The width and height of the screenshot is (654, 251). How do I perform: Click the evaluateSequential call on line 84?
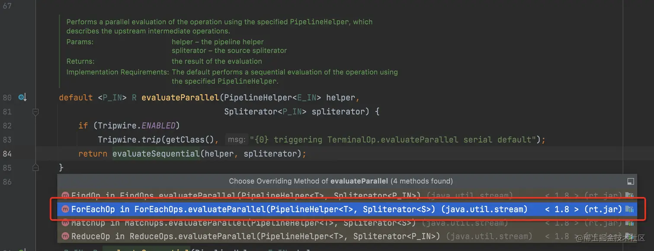pos(156,153)
